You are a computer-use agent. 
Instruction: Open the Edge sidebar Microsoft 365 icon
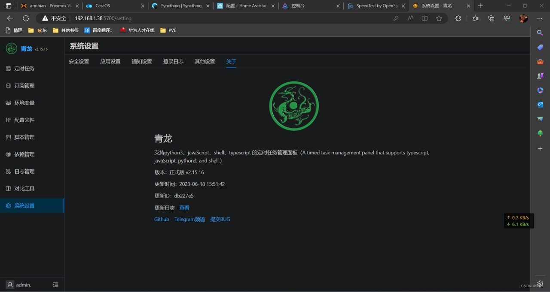[540, 90]
